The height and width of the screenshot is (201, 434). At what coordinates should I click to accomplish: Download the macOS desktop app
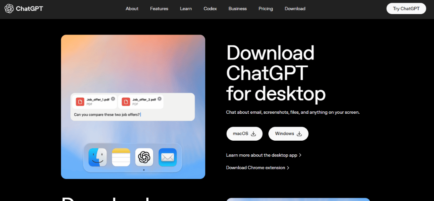coord(244,134)
